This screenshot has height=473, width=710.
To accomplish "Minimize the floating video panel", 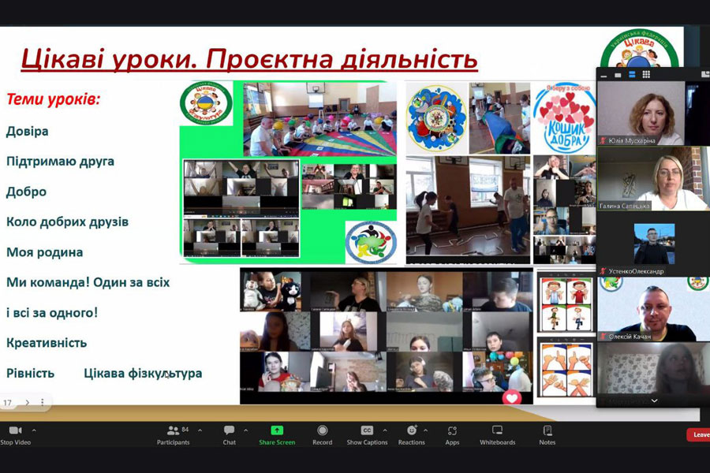I will (x=603, y=75).
